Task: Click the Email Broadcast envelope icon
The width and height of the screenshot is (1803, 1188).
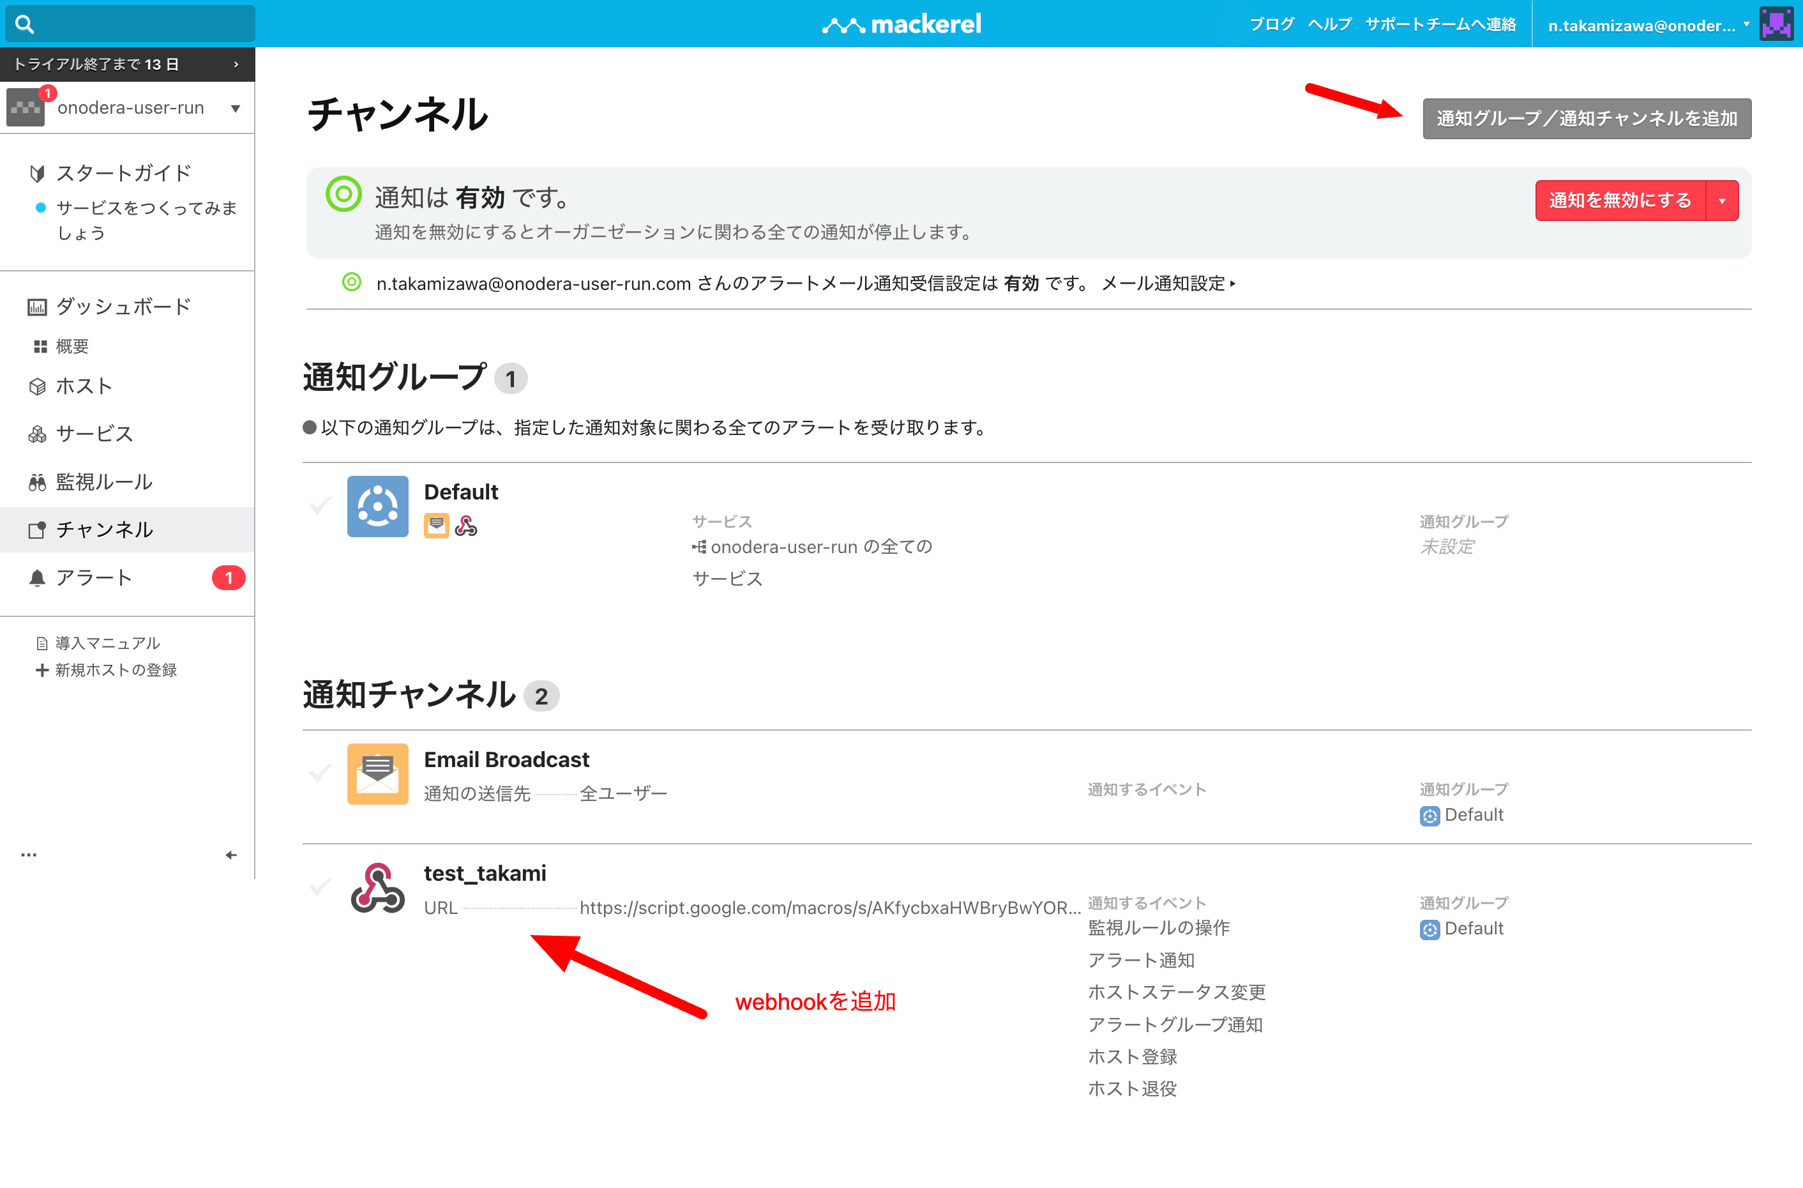Action: click(x=377, y=773)
